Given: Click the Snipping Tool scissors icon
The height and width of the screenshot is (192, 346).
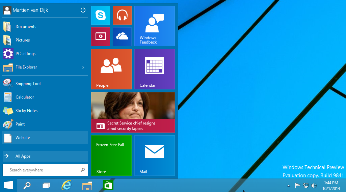Looking at the screenshot, I should (x=8, y=83).
